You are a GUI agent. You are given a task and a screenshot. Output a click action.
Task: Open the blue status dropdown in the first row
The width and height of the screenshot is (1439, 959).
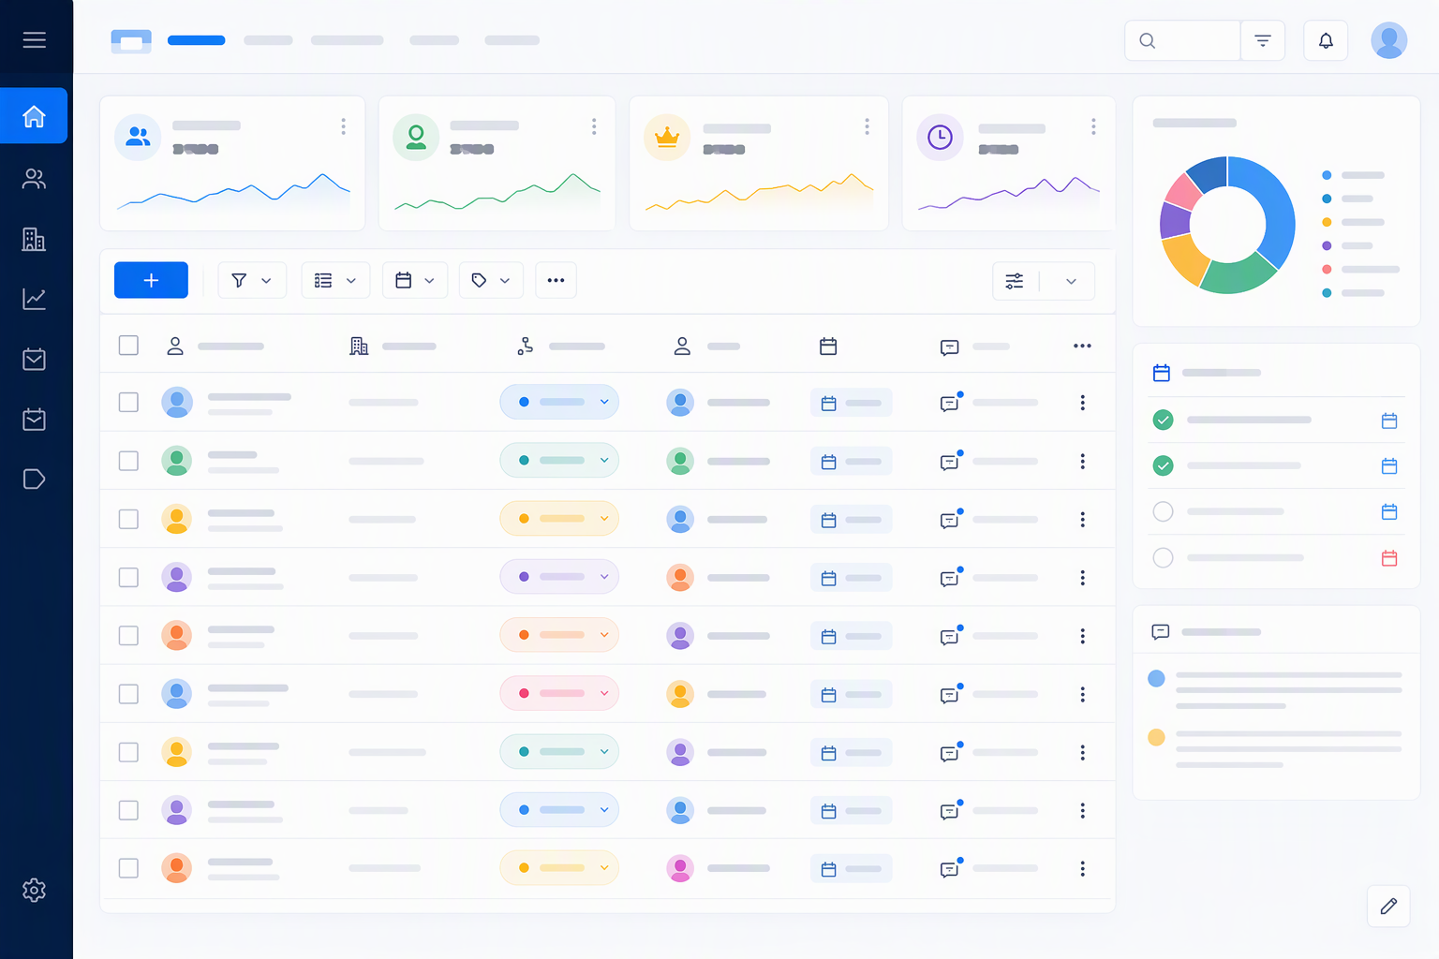559,402
